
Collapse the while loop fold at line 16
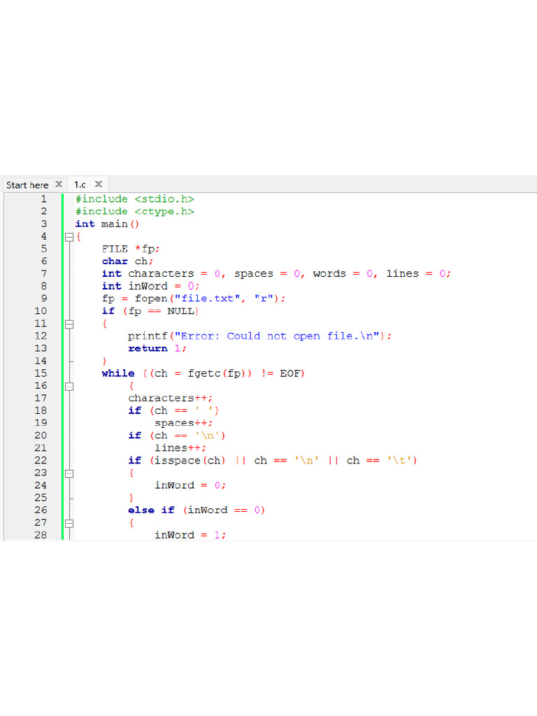click(69, 386)
